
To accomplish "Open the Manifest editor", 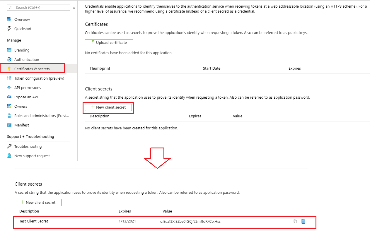I will [22, 125].
